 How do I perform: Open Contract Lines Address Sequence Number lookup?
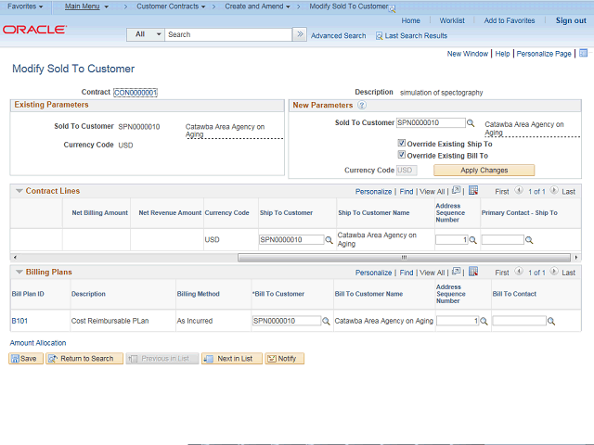[x=472, y=240]
